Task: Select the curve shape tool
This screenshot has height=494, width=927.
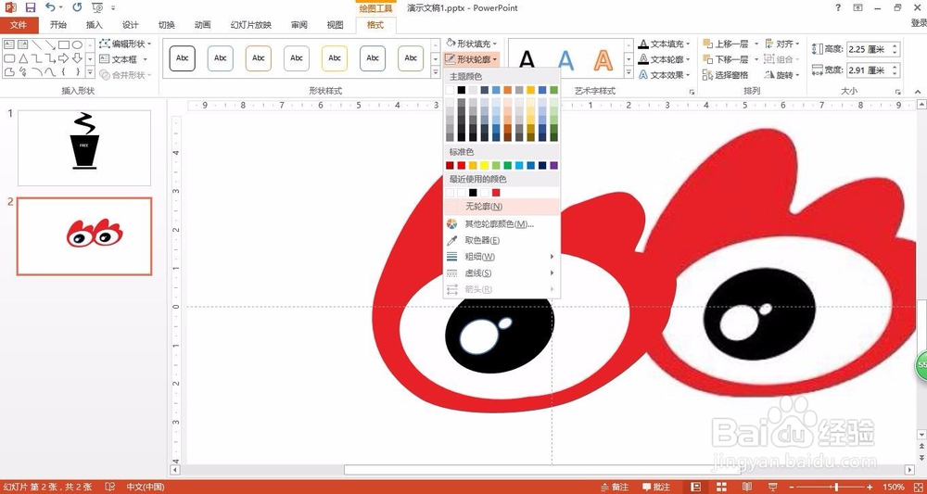Action: (x=50, y=72)
